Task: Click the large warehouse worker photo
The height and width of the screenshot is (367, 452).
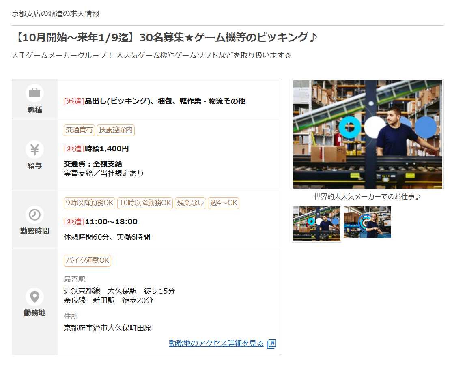Action: [368, 134]
